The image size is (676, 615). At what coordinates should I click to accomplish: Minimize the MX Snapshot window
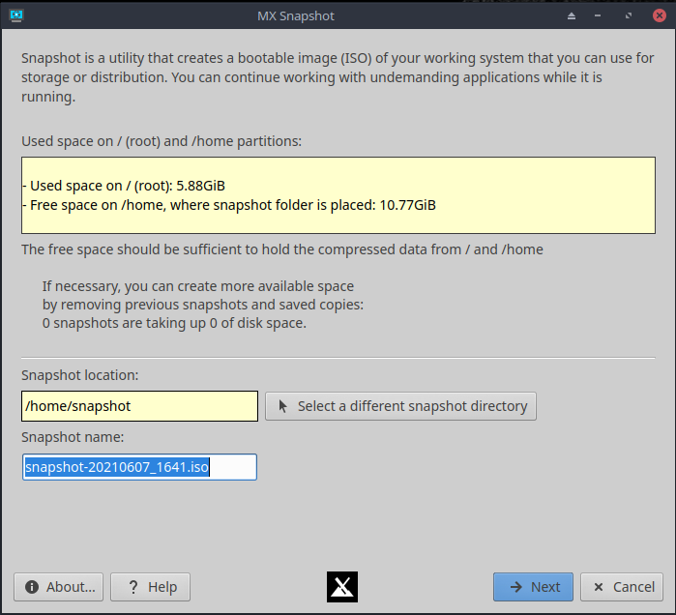598,15
